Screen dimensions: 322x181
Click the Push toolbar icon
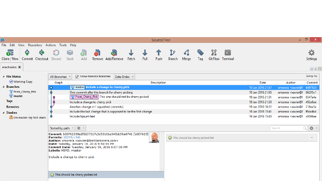point(159,55)
